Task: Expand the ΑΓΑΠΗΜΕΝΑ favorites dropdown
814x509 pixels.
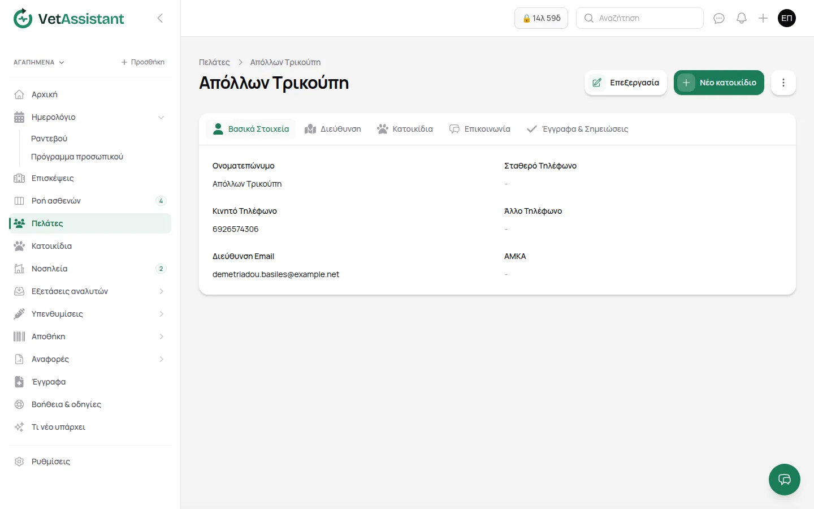Action: [x=39, y=62]
